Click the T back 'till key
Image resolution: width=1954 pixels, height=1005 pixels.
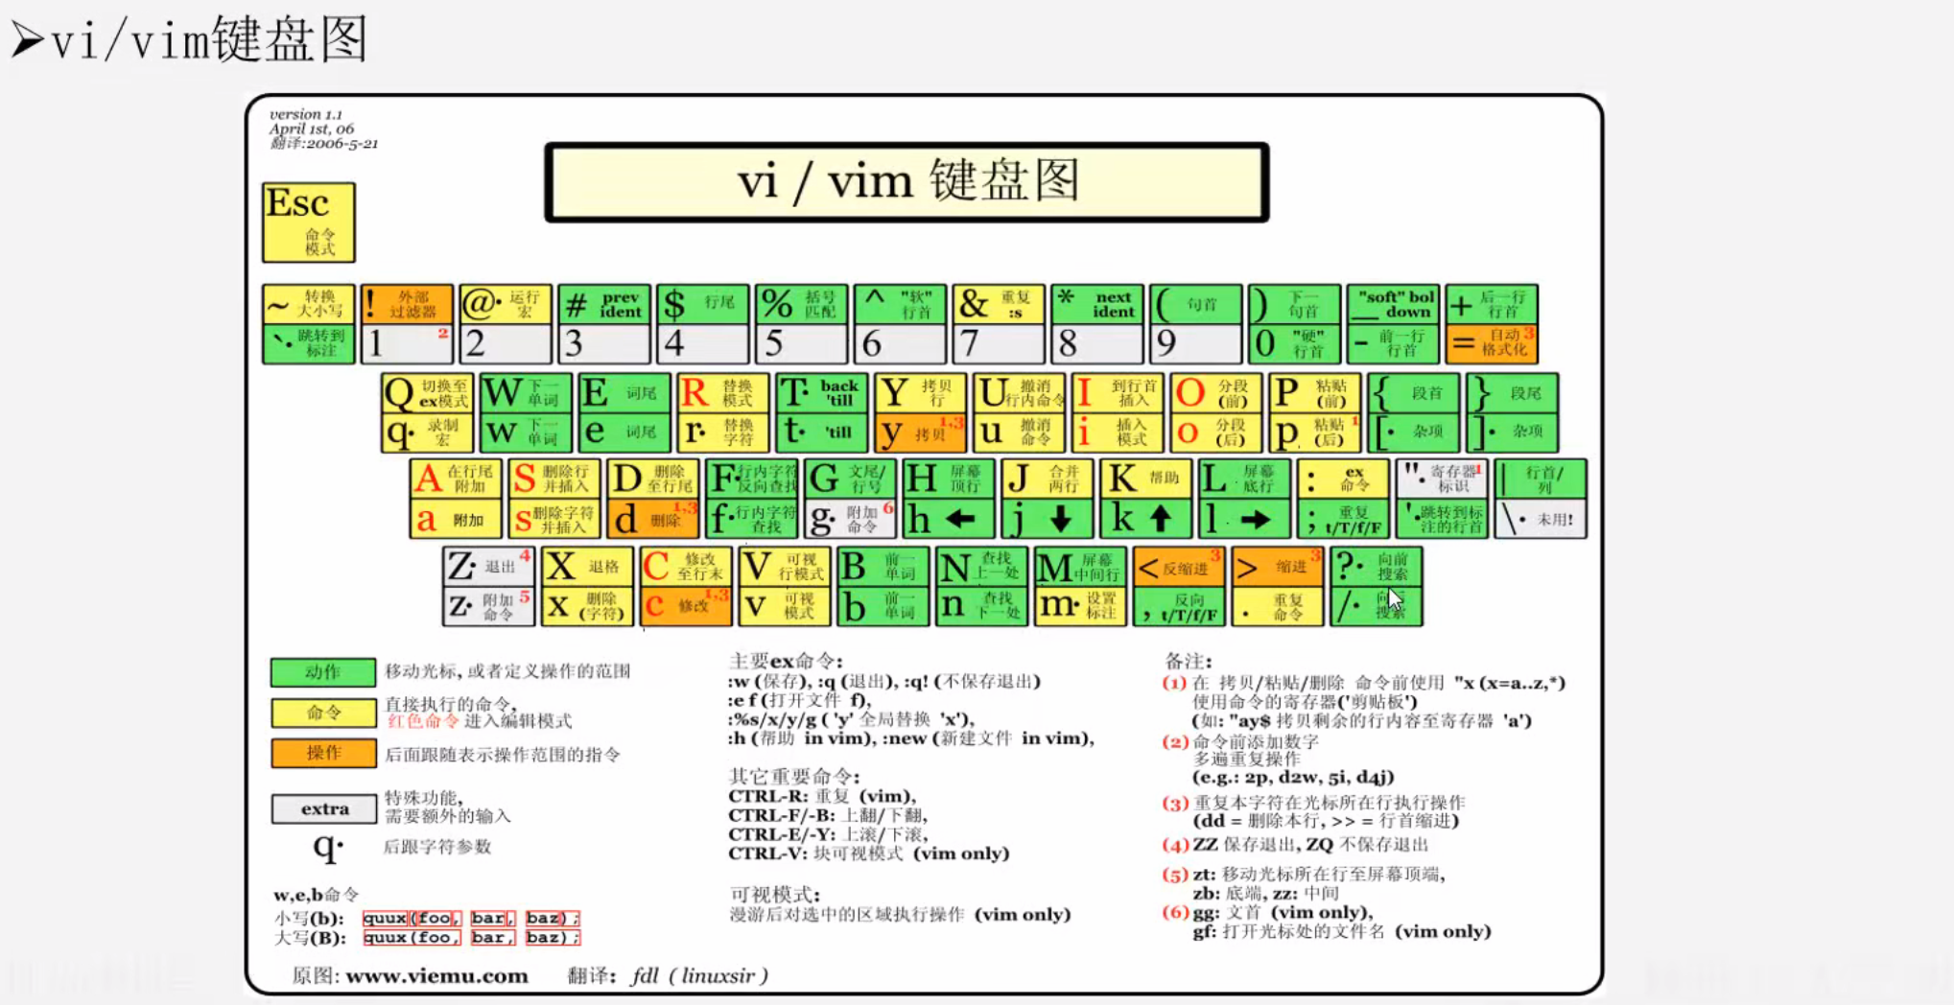click(x=821, y=393)
